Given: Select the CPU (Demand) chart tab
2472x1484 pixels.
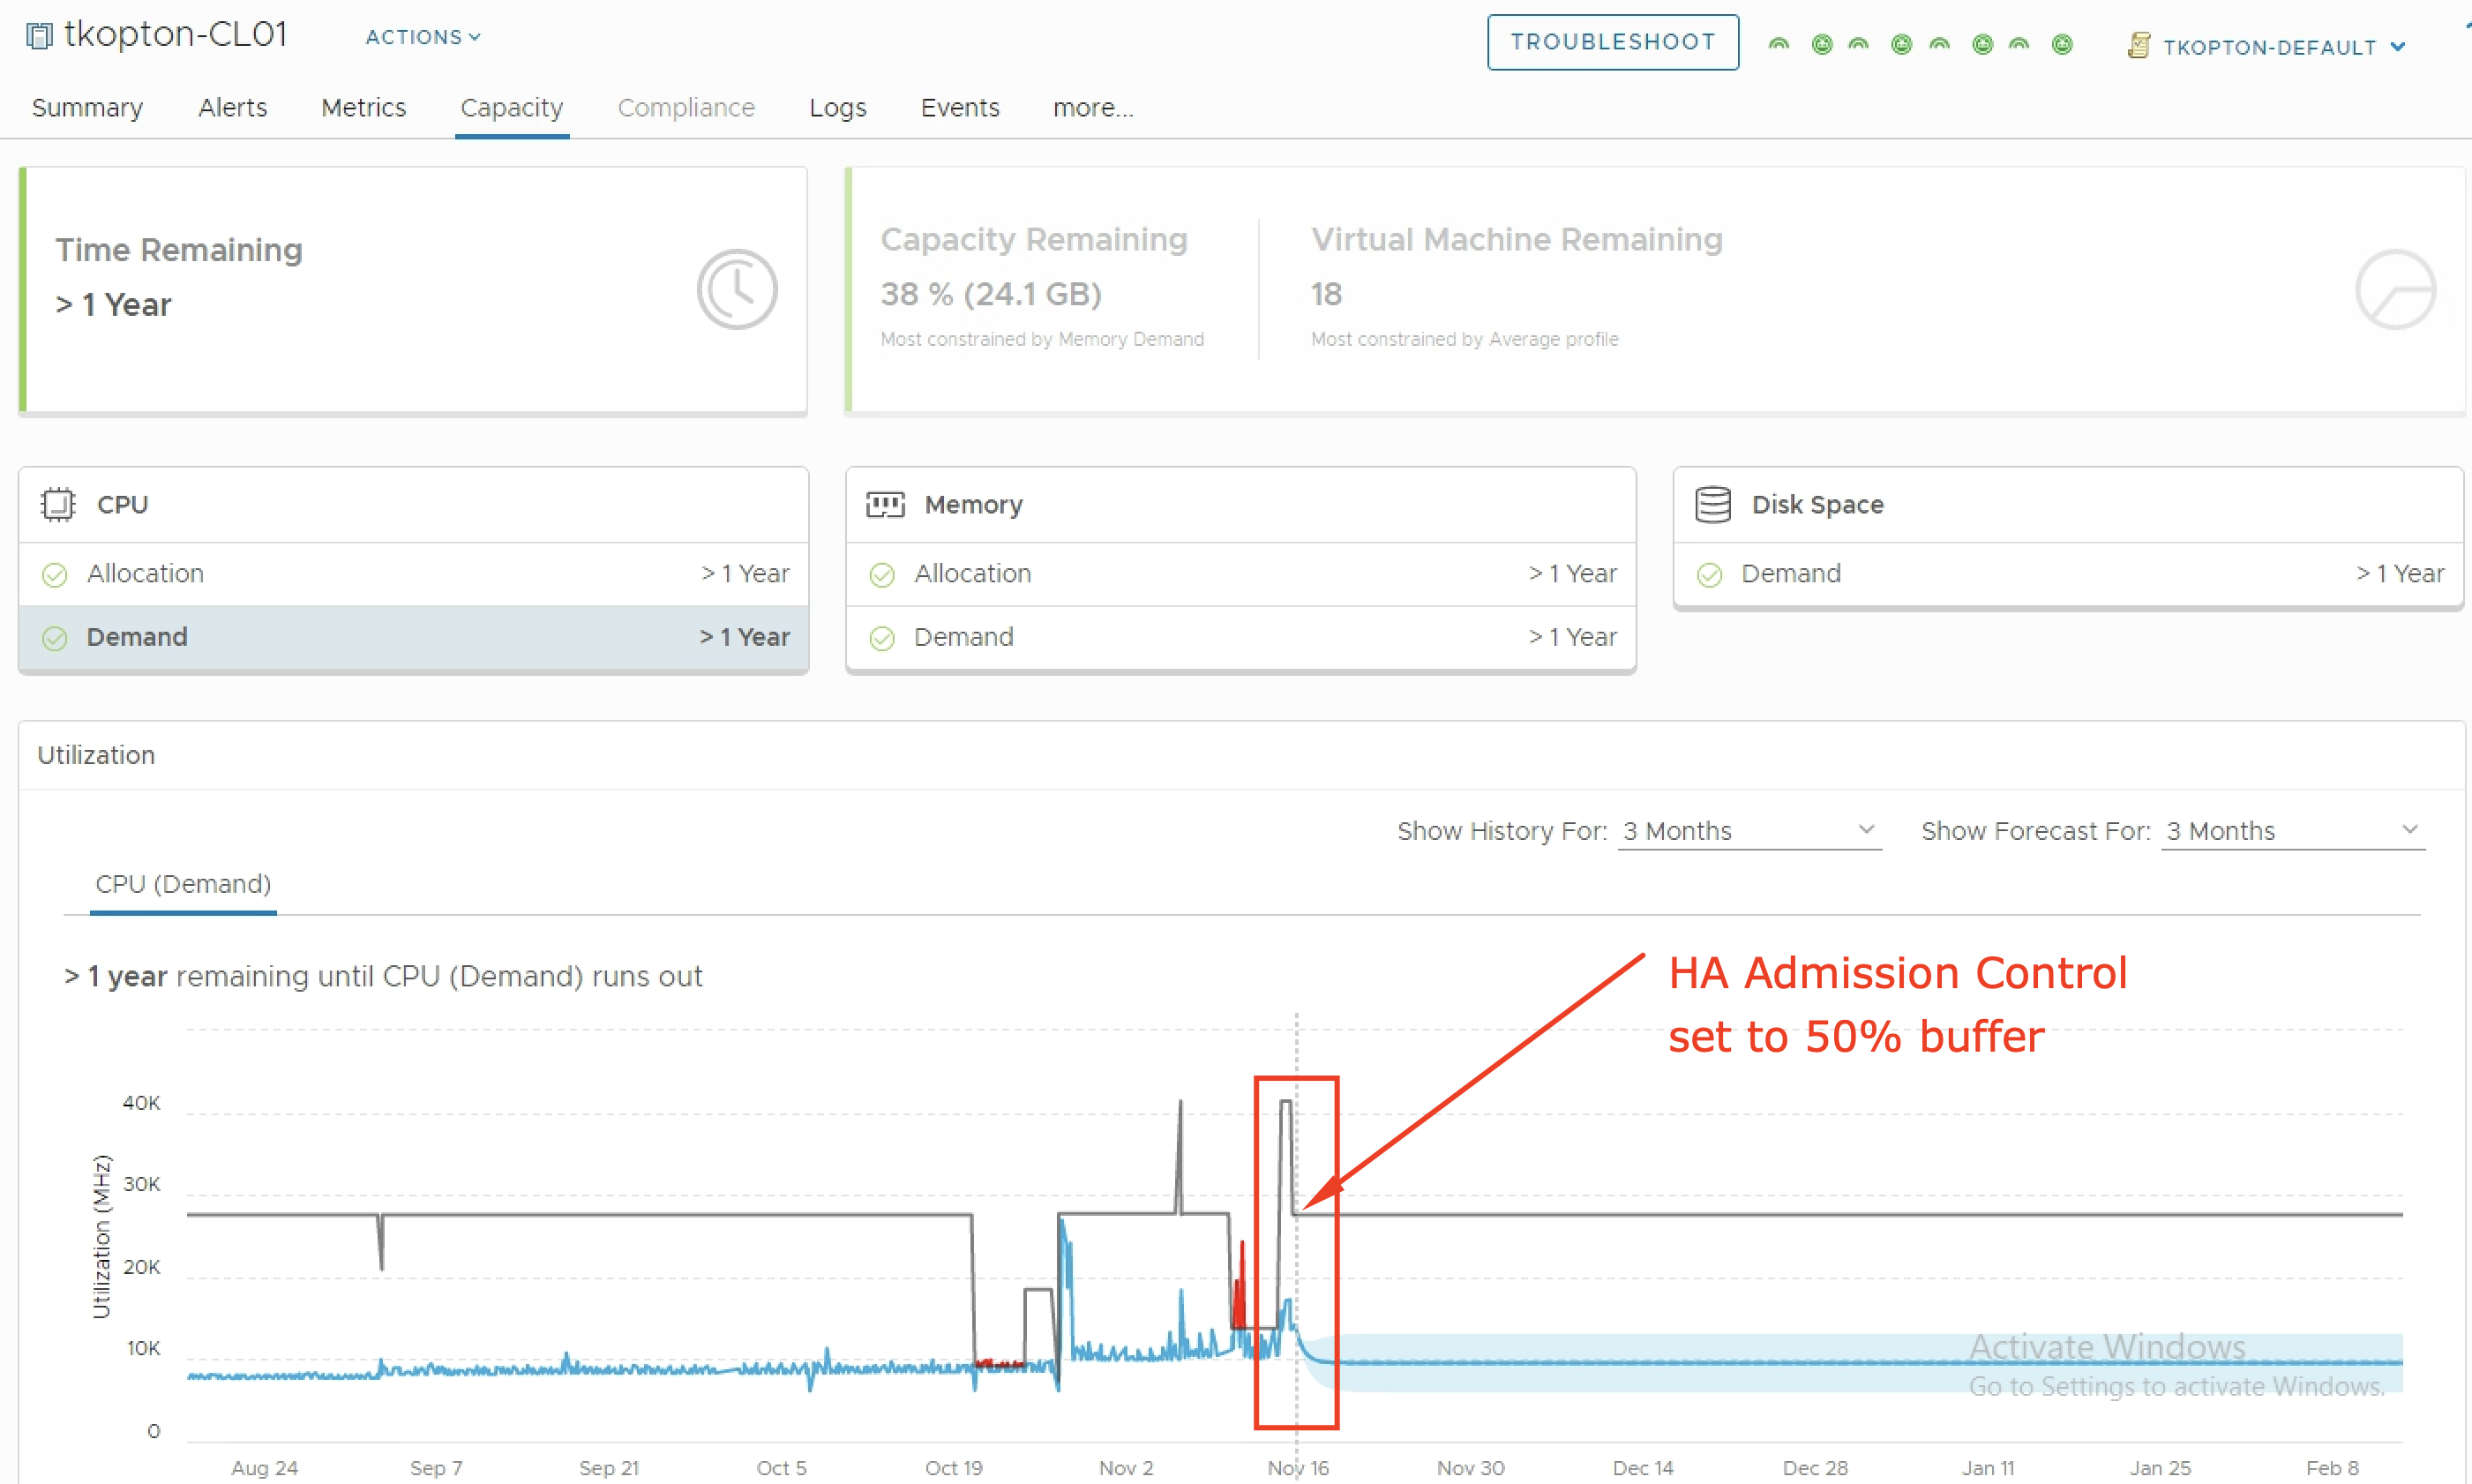Looking at the screenshot, I should click(183, 884).
